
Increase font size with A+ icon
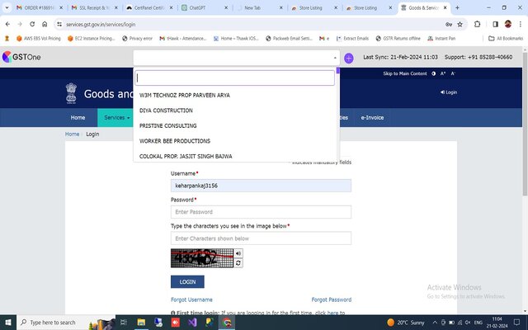click(443, 73)
